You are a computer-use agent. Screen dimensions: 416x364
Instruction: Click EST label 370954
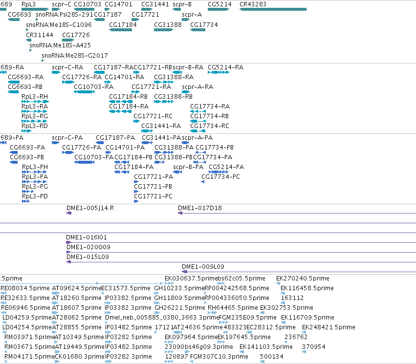click(314, 347)
